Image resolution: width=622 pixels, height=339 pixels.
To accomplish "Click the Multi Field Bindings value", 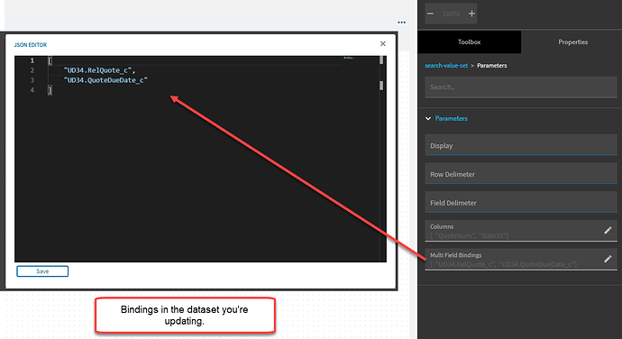I will pyautogui.click(x=503, y=264).
